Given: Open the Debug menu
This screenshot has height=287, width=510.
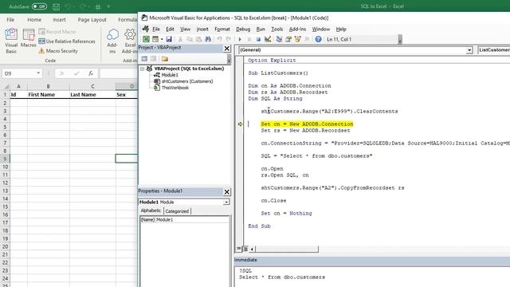Looking at the screenshot, I should (243, 29).
